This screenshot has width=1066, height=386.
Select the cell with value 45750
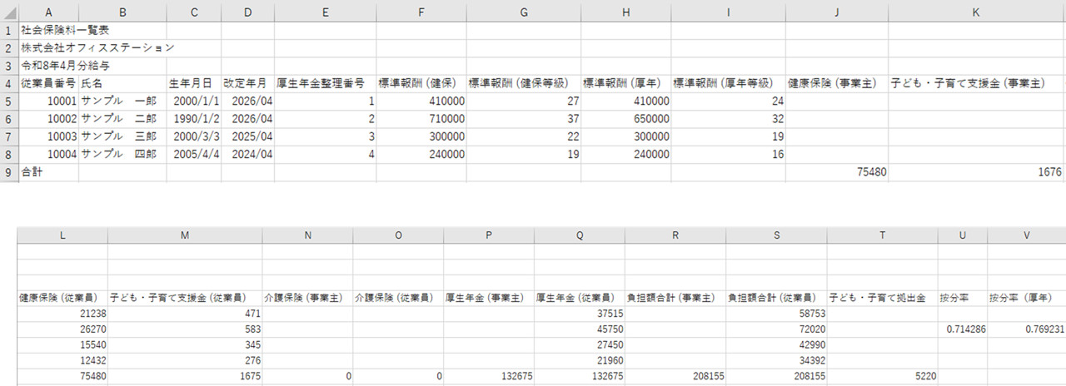[x=580, y=329]
